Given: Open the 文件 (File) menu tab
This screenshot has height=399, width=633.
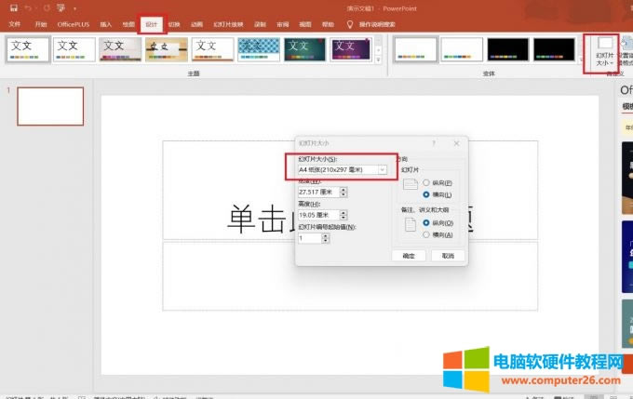Looking at the screenshot, I should coord(14,23).
